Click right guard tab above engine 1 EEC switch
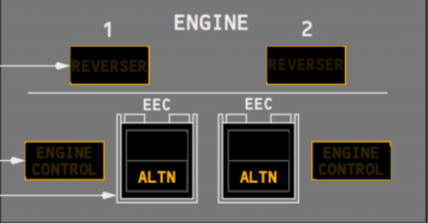 [179, 119]
